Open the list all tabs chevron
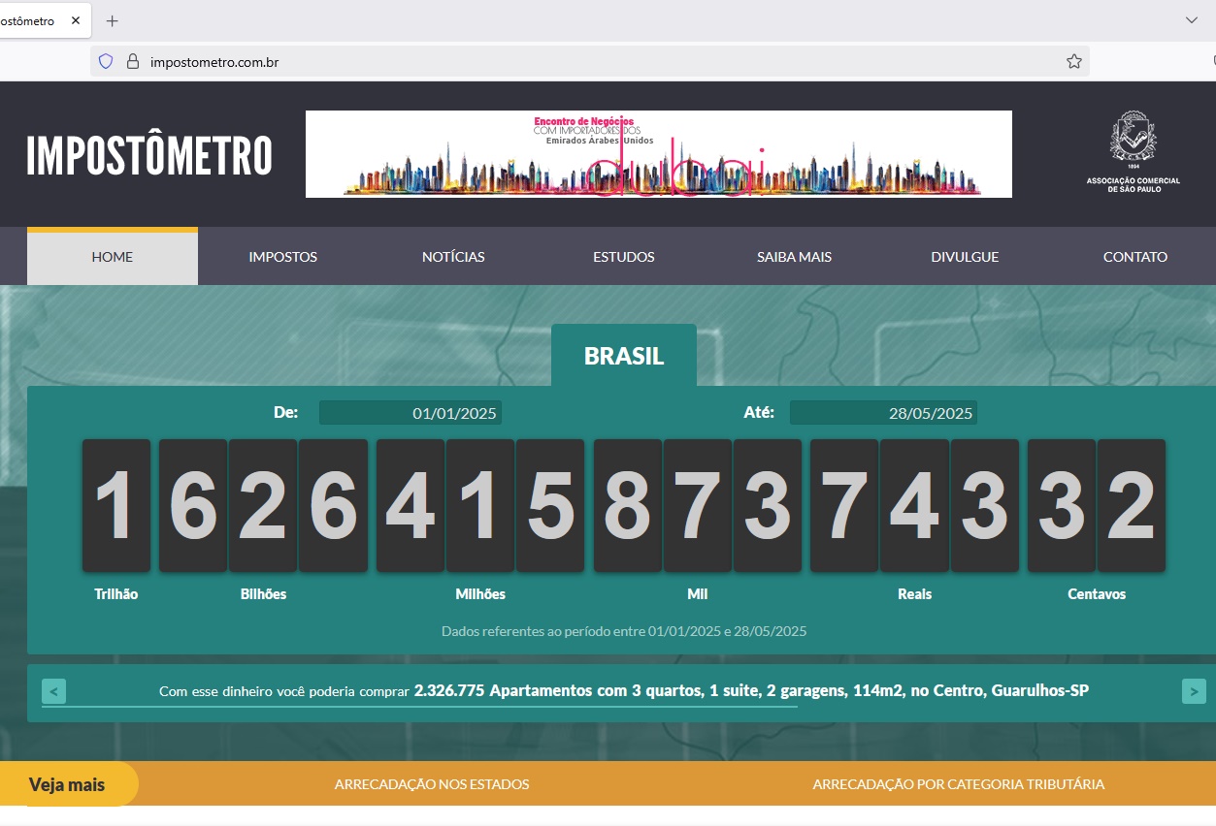 (1192, 20)
